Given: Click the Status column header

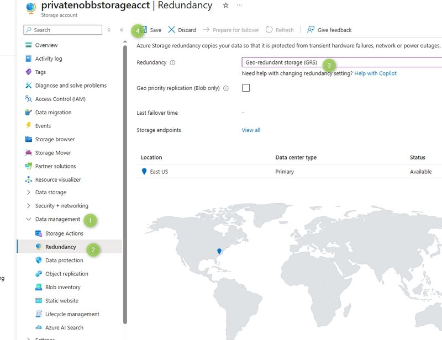Looking at the screenshot, I should point(418,157).
